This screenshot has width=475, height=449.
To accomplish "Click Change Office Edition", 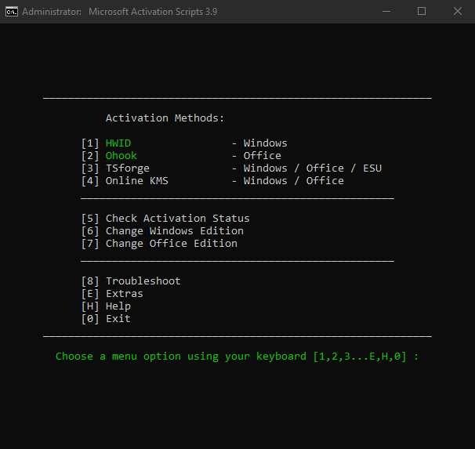I will tap(171, 244).
